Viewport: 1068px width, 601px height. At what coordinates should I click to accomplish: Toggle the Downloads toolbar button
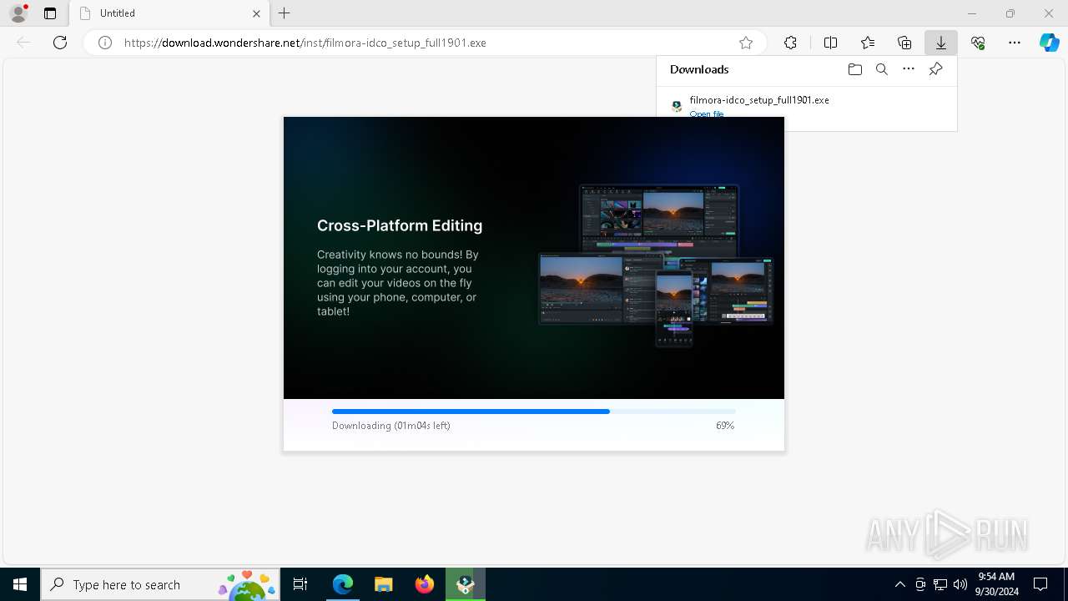(941, 43)
